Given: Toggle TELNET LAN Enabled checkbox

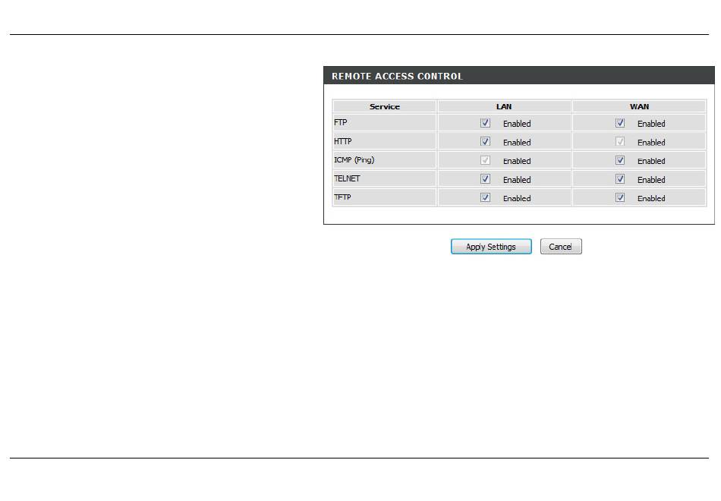Looking at the screenshot, I should [485, 178].
